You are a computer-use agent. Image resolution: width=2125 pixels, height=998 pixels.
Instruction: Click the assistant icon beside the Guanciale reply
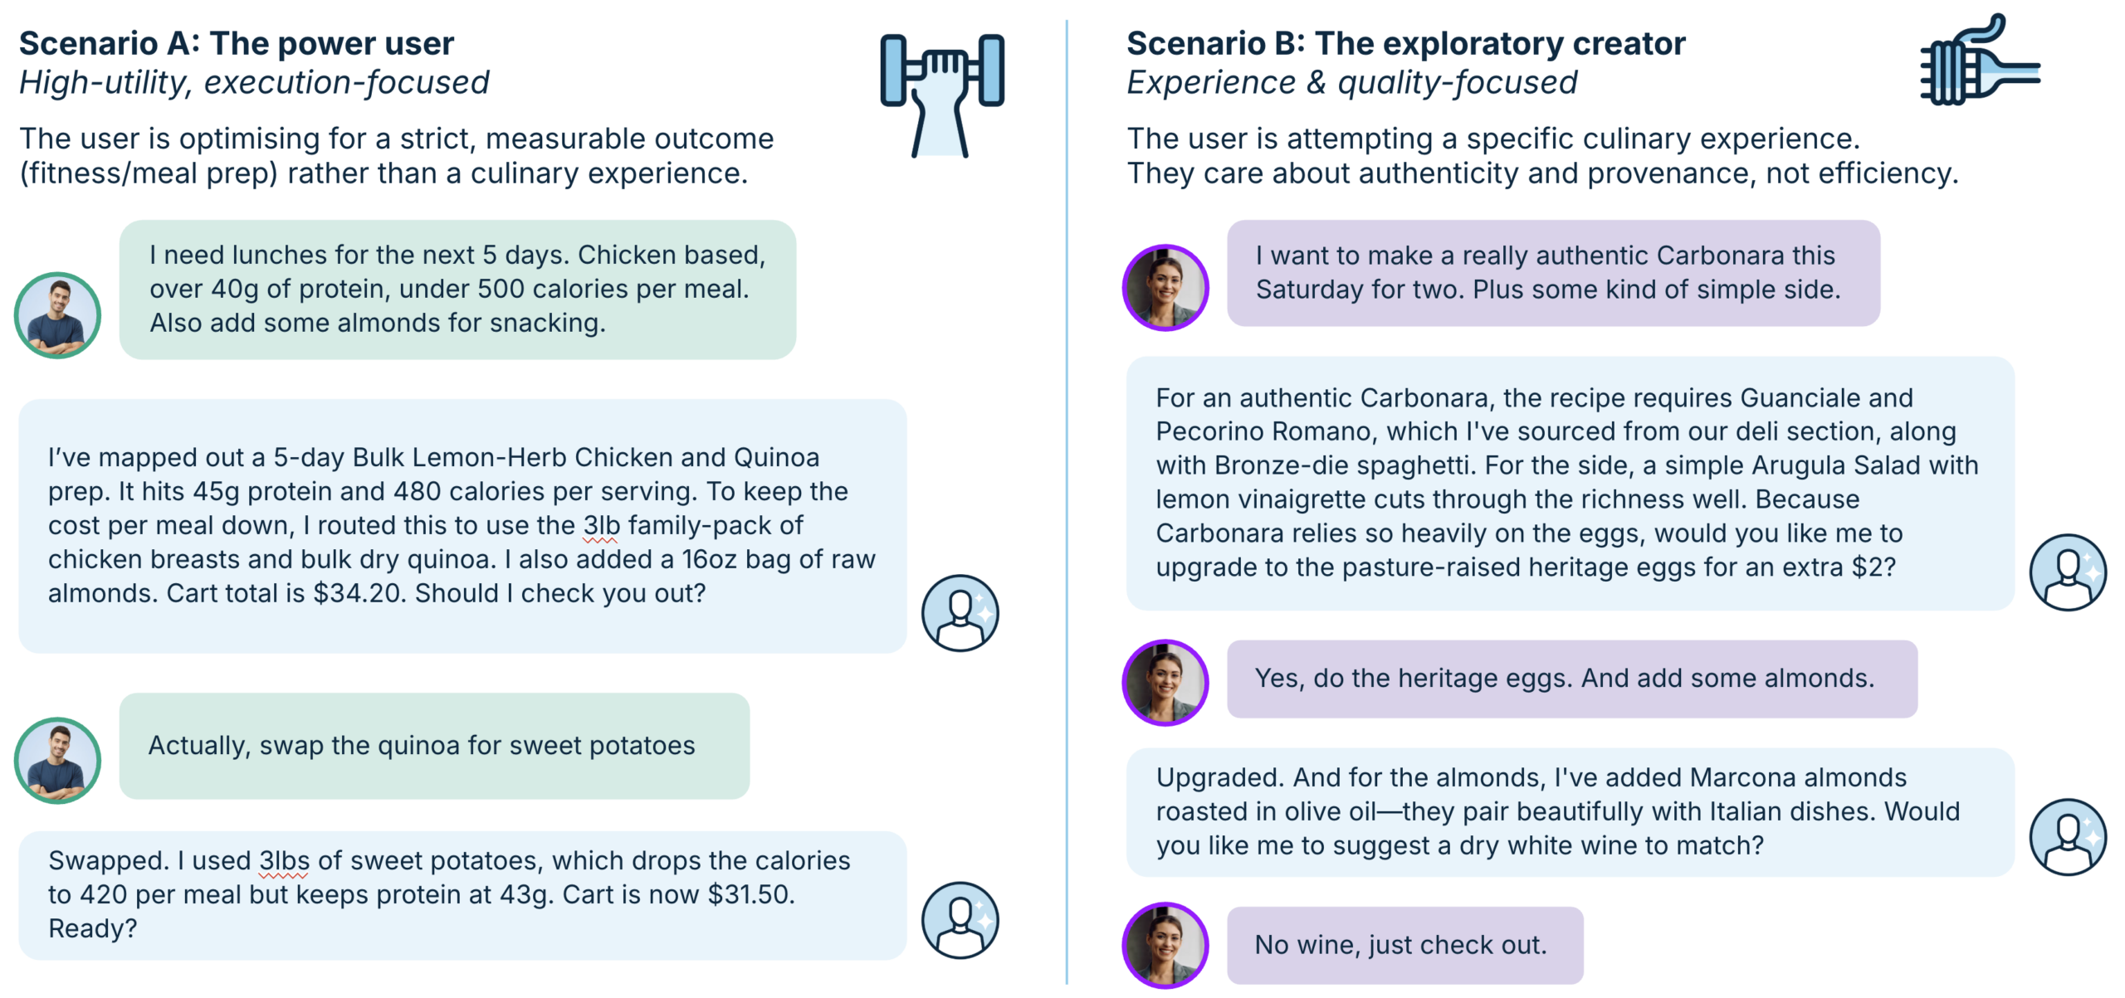(x=2067, y=572)
